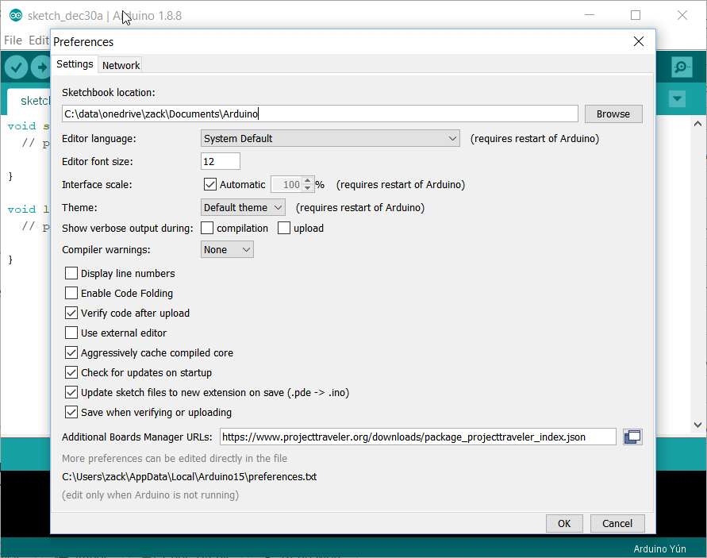Image resolution: width=707 pixels, height=558 pixels.
Task: Click the Additional Boards Manager URLs field
Action: (x=418, y=437)
